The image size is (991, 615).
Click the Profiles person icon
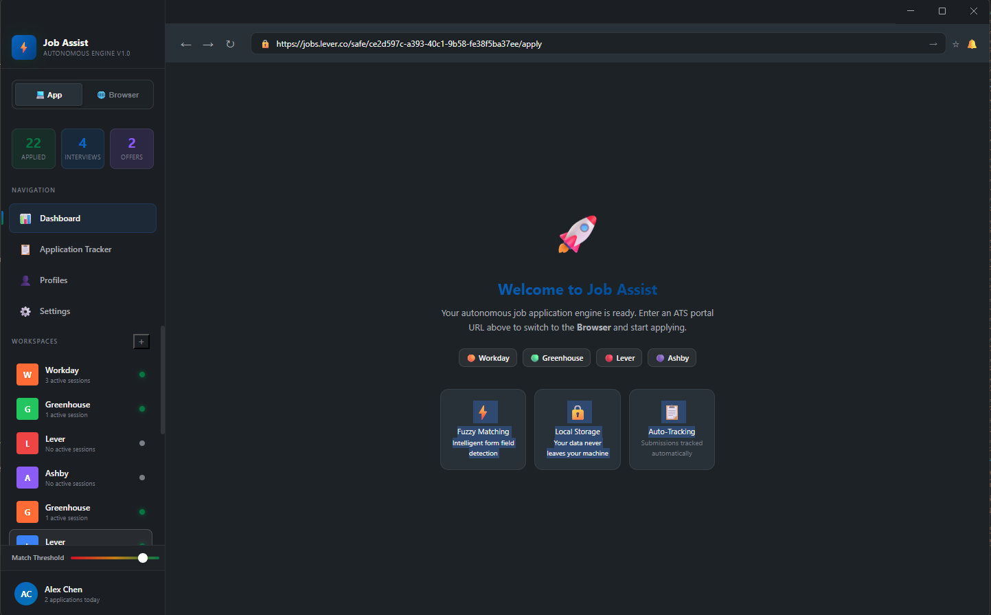click(25, 280)
